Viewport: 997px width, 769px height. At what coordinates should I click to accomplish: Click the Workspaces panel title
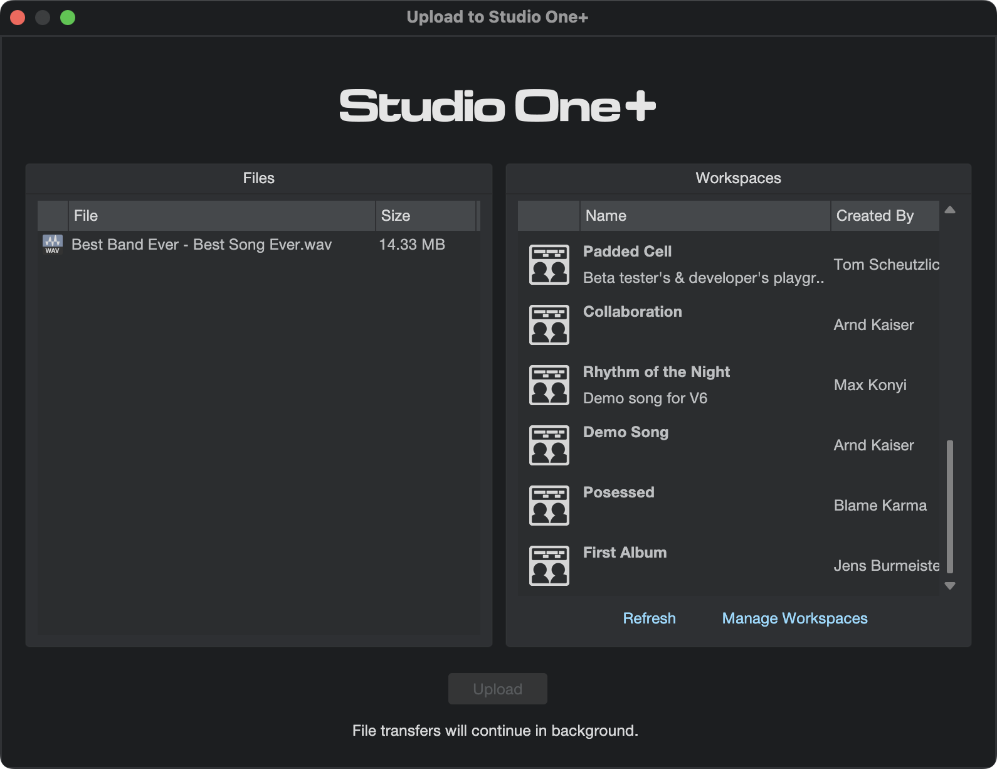pyautogui.click(x=738, y=178)
